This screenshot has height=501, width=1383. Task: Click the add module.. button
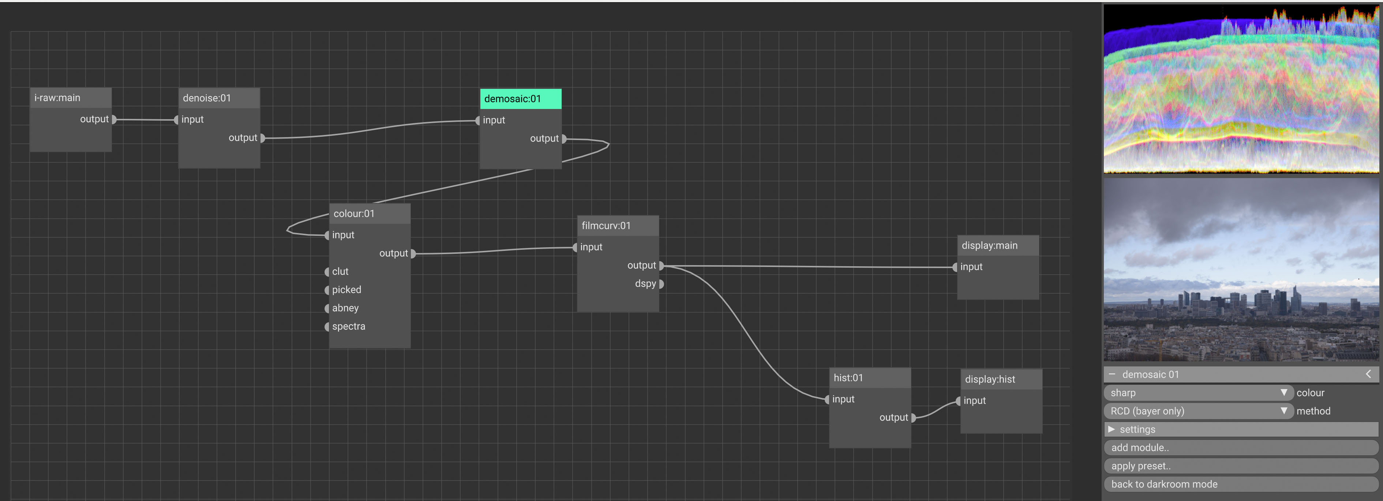1240,447
